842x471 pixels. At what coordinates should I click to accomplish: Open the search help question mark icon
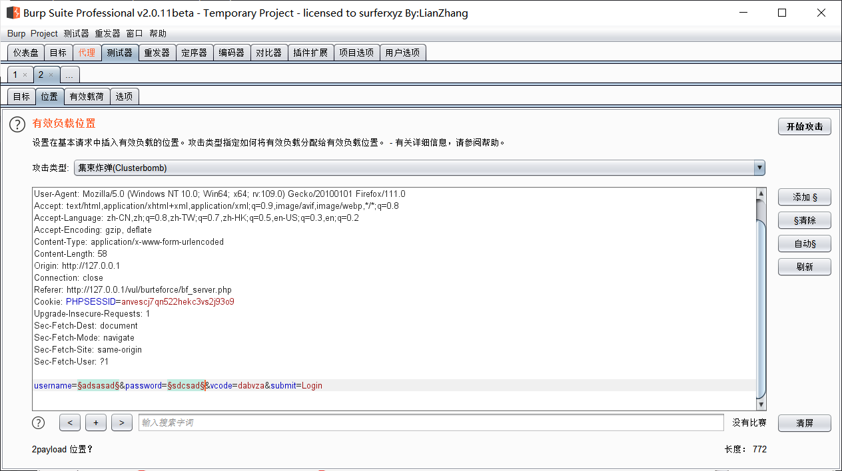click(x=39, y=422)
